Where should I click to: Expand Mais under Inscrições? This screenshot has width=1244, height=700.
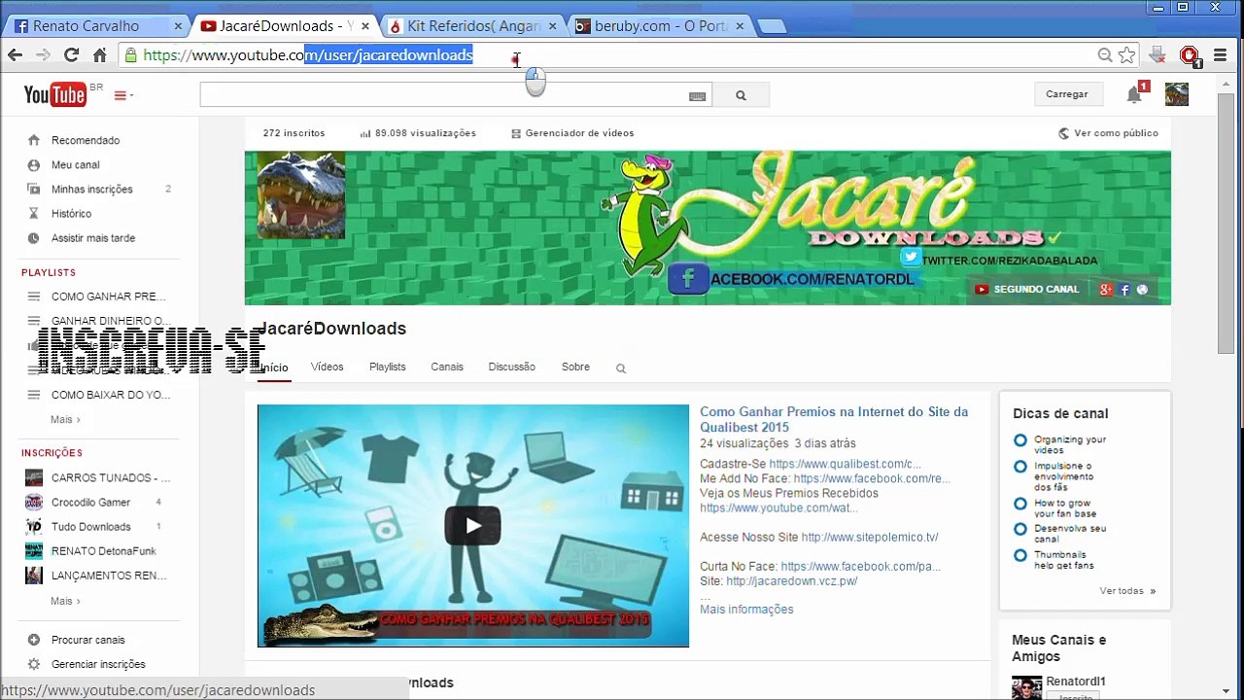tap(65, 602)
